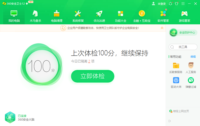The image size is (200, 126).
Task: Collapse the right sidebar arrow icon
Action: tap(170, 121)
